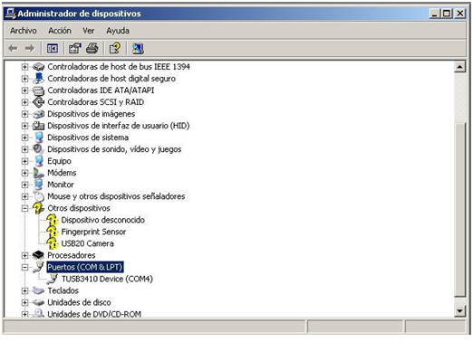Click Scan for hardware changes icon
473x342 pixels.
click(x=138, y=48)
